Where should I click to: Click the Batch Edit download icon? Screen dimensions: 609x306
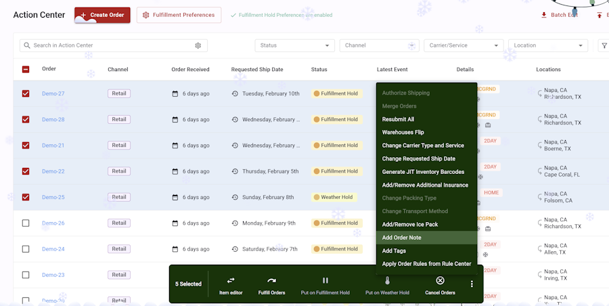[544, 15]
